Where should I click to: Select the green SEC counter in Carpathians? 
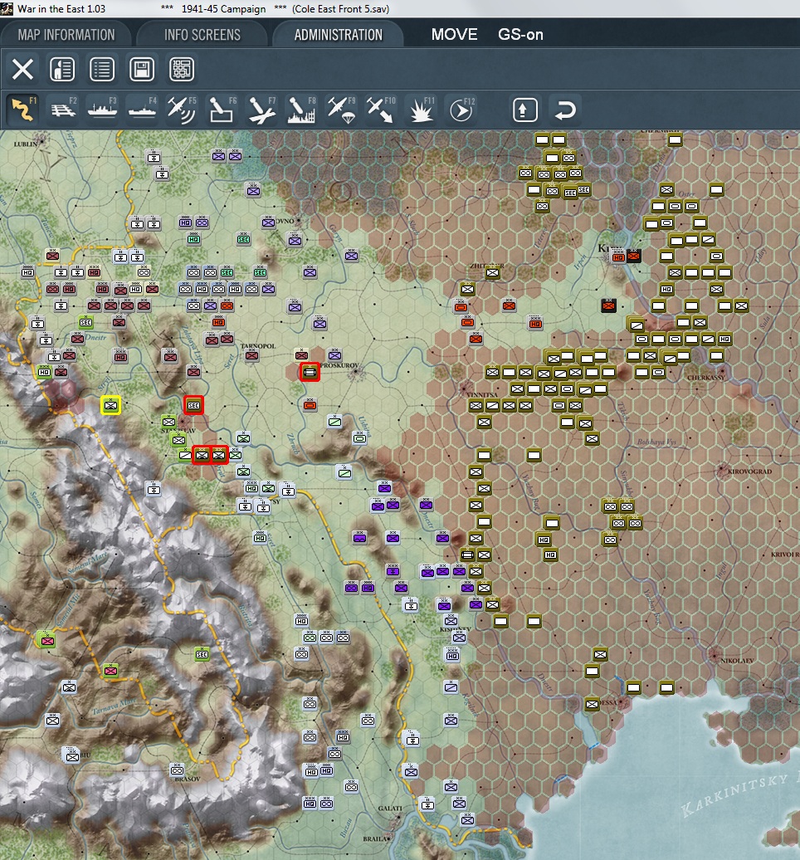click(x=202, y=654)
